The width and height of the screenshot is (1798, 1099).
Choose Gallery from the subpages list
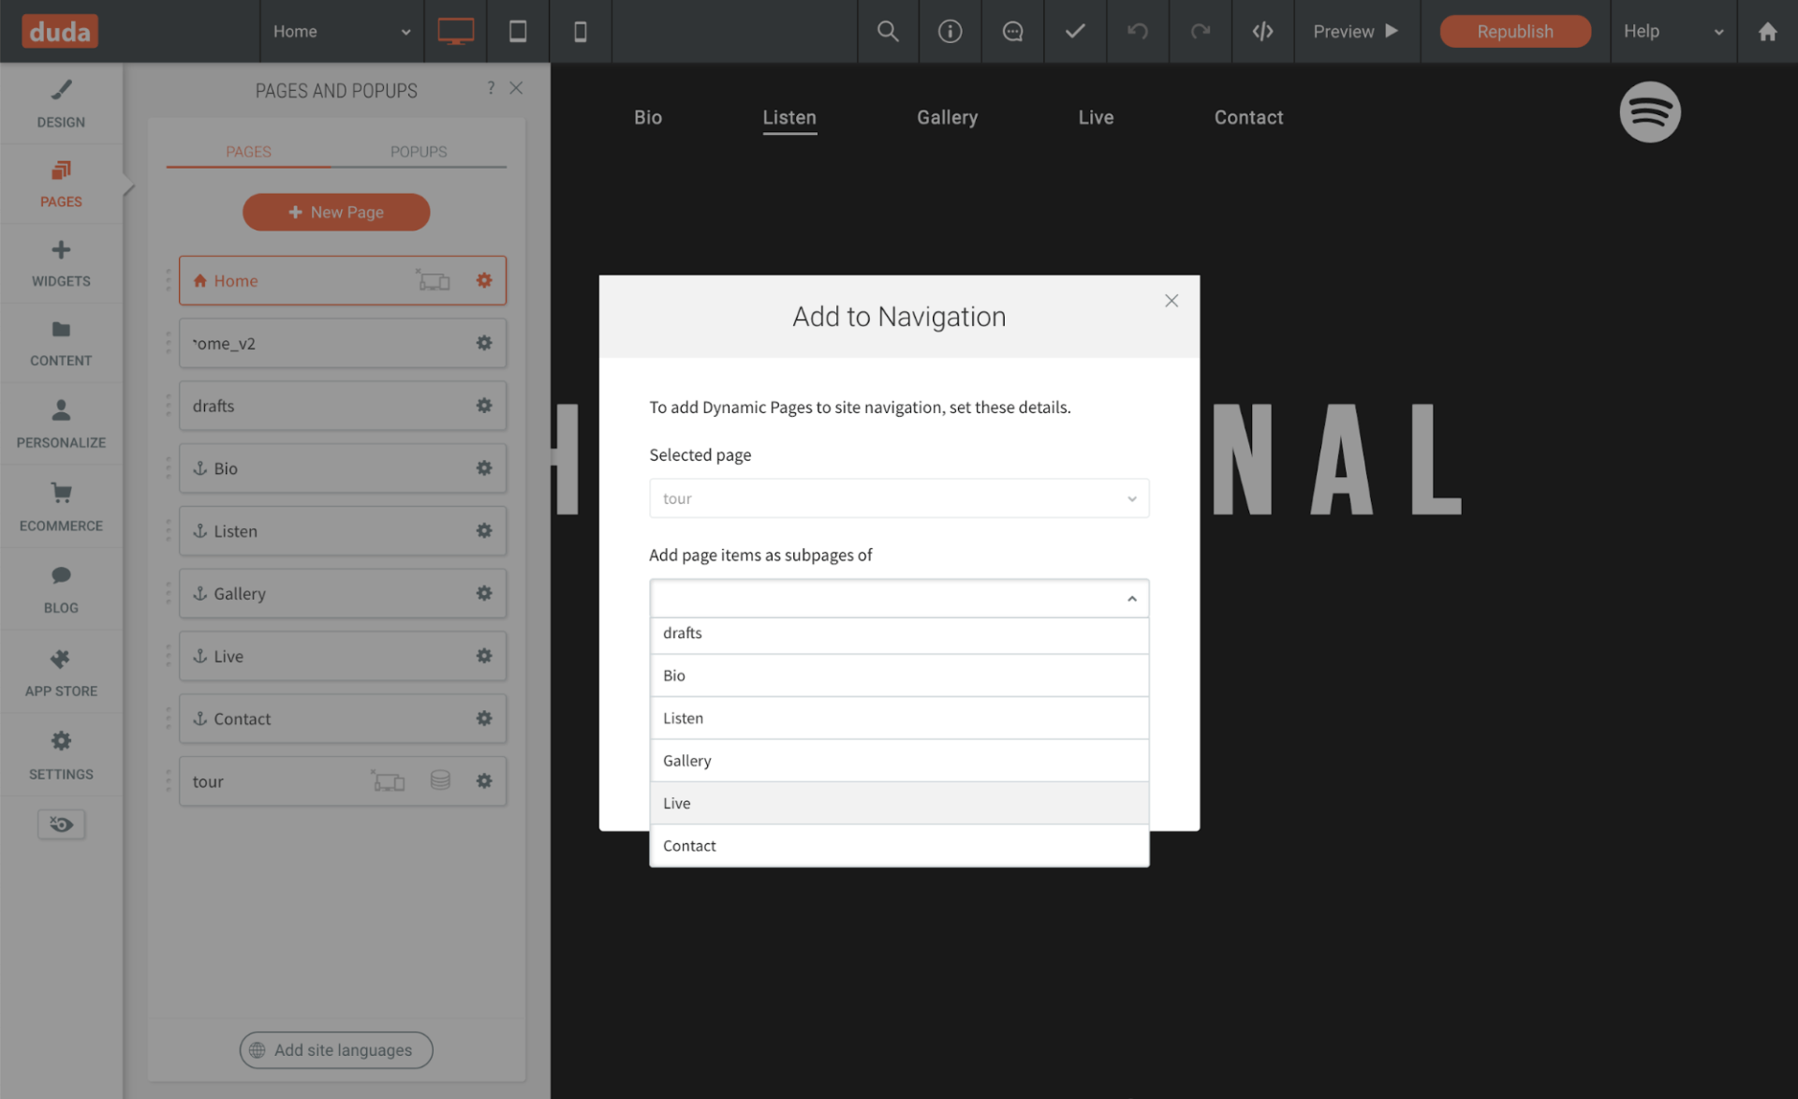coord(899,761)
